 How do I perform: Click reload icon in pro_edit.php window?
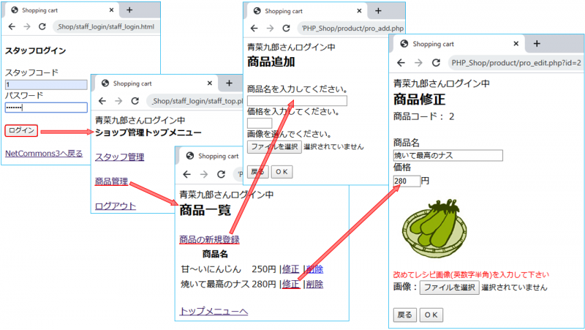(x=436, y=63)
